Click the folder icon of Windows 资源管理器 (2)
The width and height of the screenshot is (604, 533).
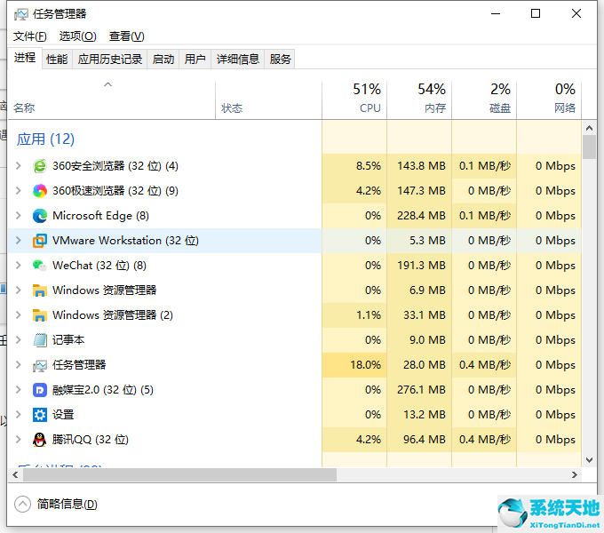tap(40, 315)
